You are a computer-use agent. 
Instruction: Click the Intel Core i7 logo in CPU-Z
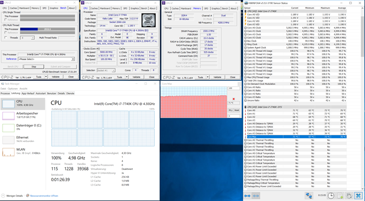point(148,21)
